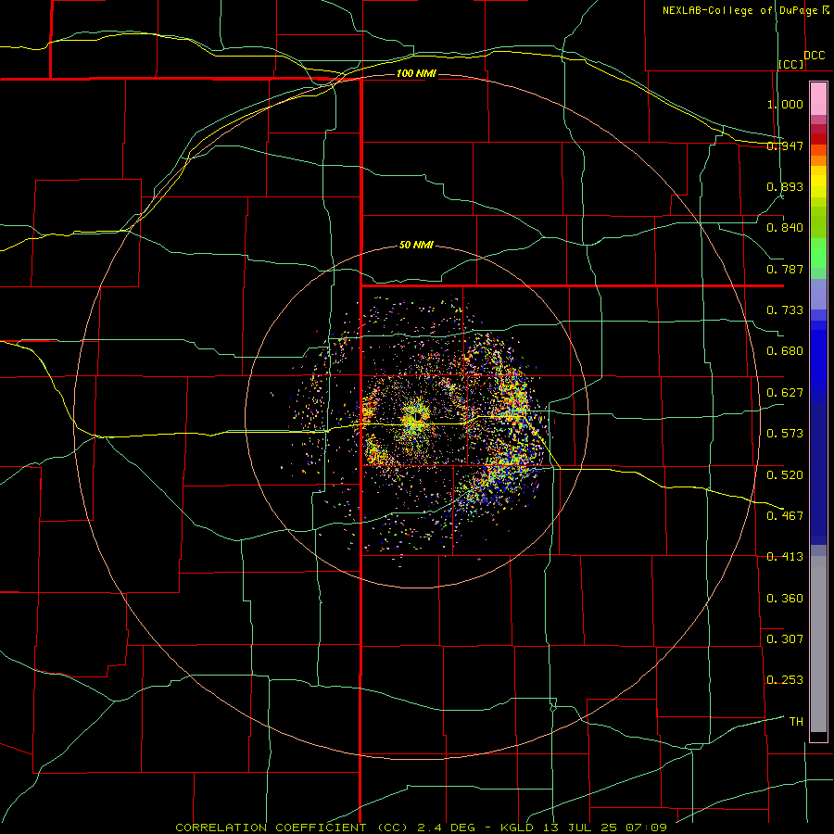Click the 1.000 scale value
Screen dimensions: 834x834
pos(785,104)
